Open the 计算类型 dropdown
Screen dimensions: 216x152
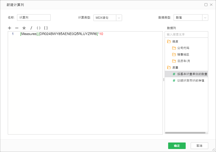[119, 17]
